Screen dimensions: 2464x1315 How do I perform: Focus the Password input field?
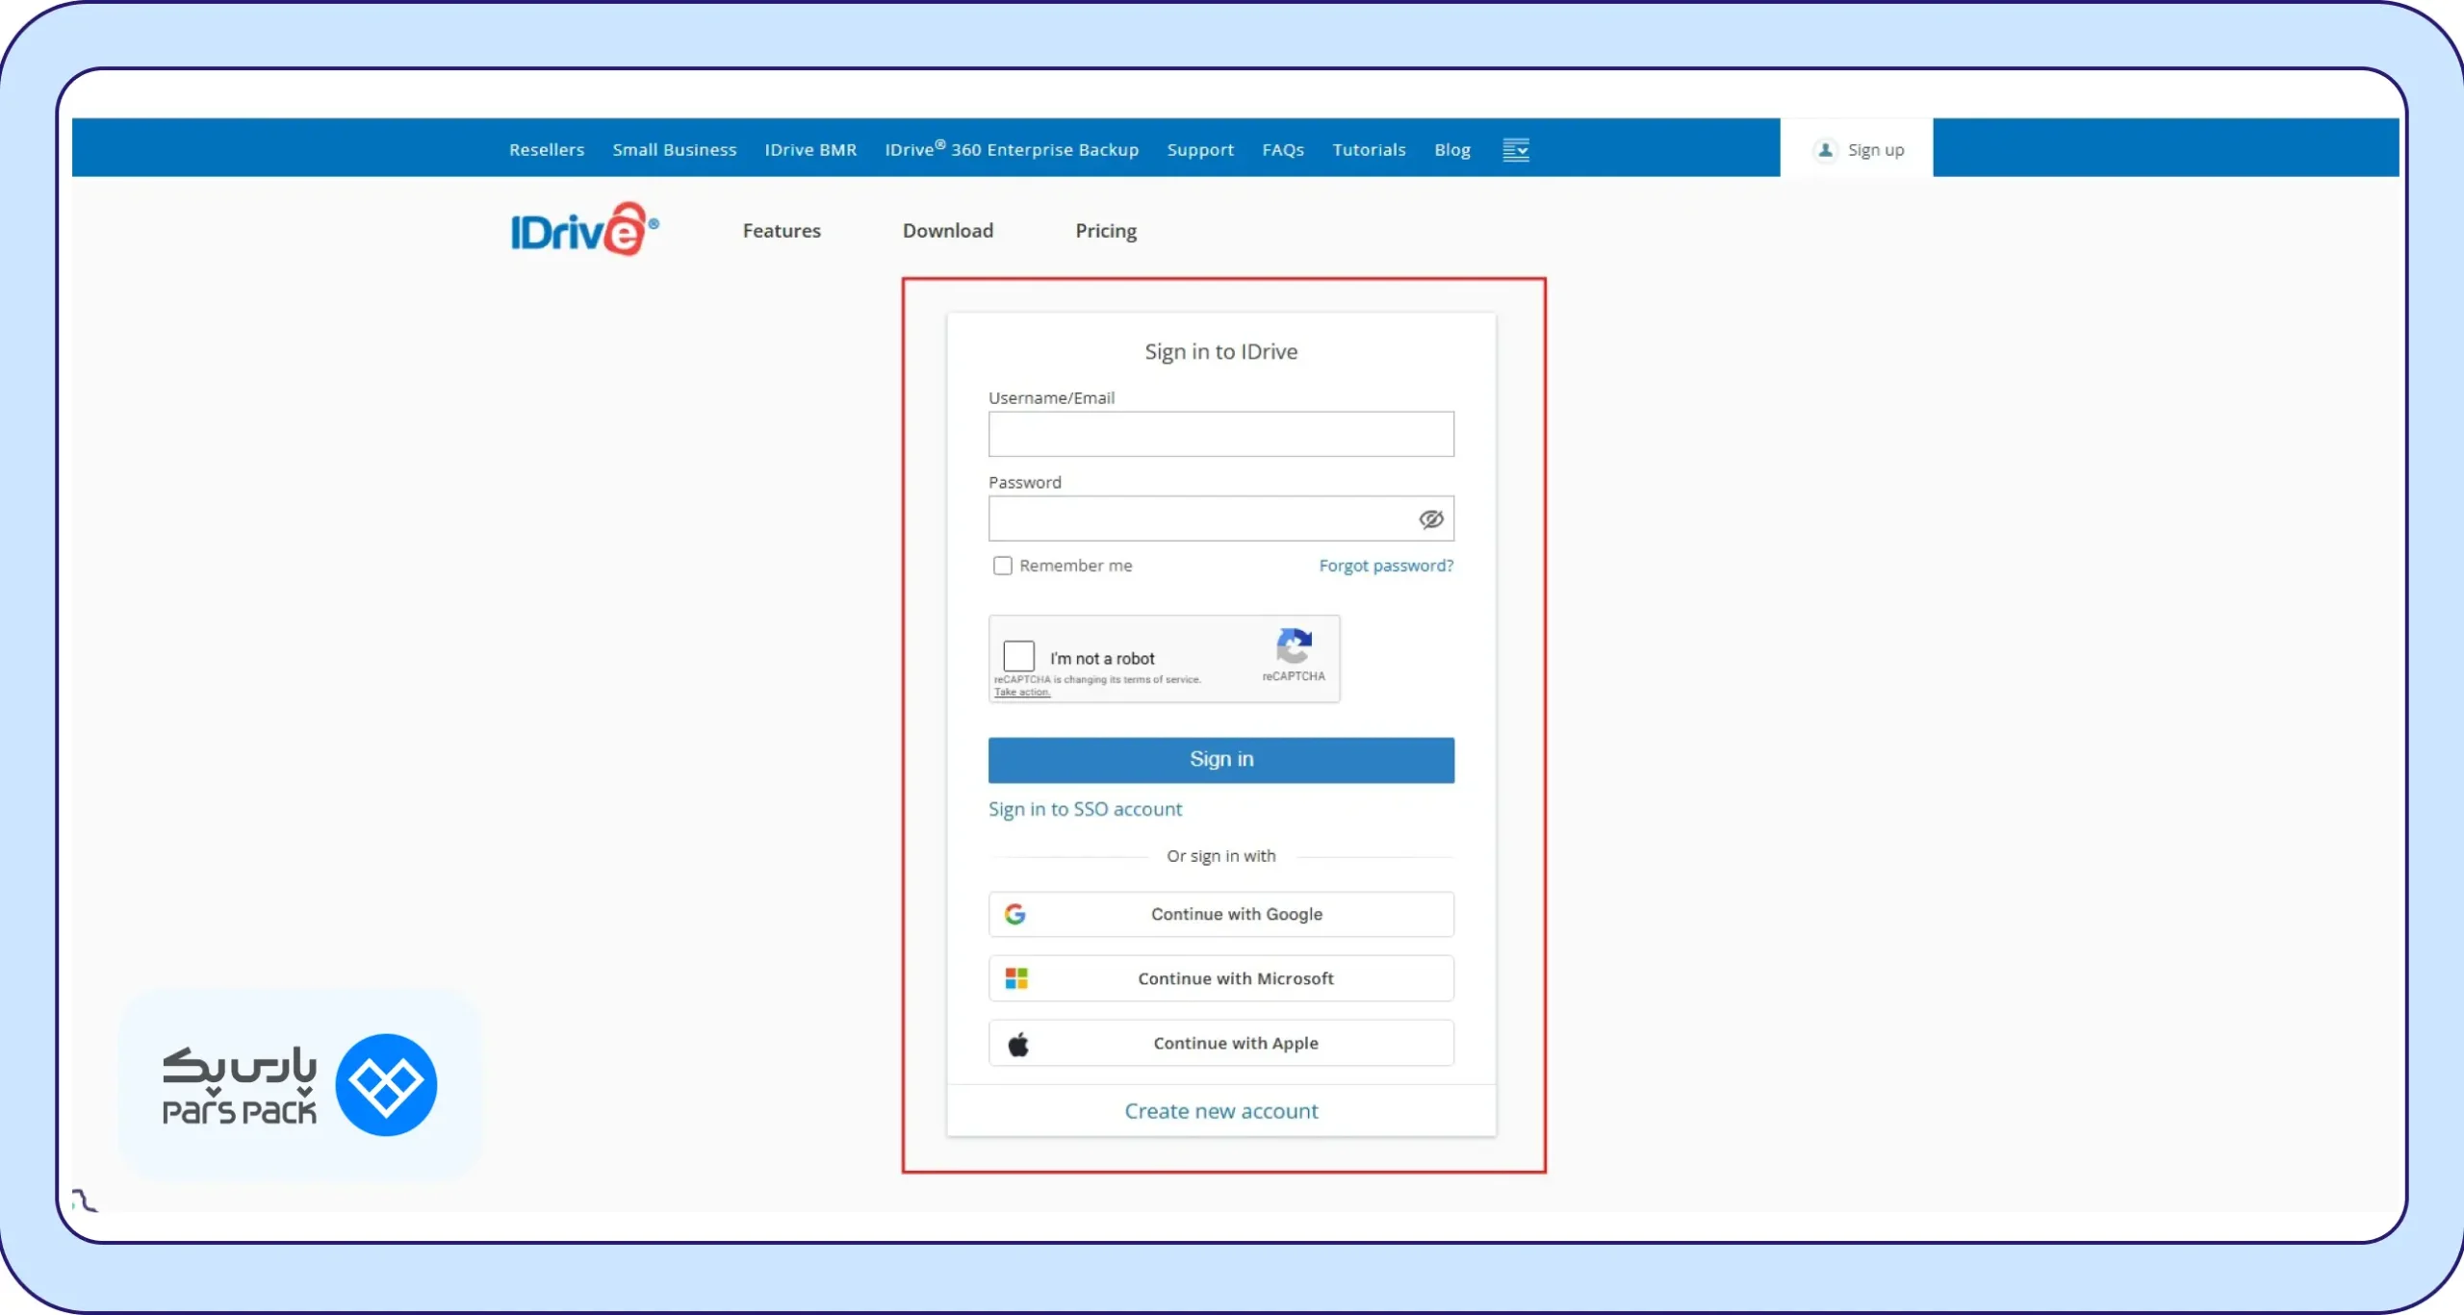[x=1221, y=519]
